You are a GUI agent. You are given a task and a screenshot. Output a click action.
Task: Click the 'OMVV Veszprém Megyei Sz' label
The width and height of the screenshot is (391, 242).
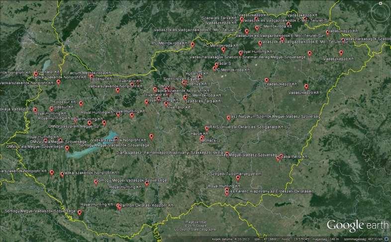(74, 126)
